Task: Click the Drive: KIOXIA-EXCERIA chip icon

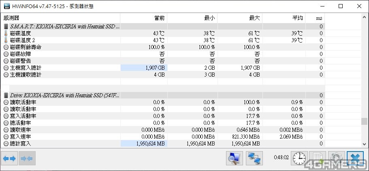Action: pos(6,95)
